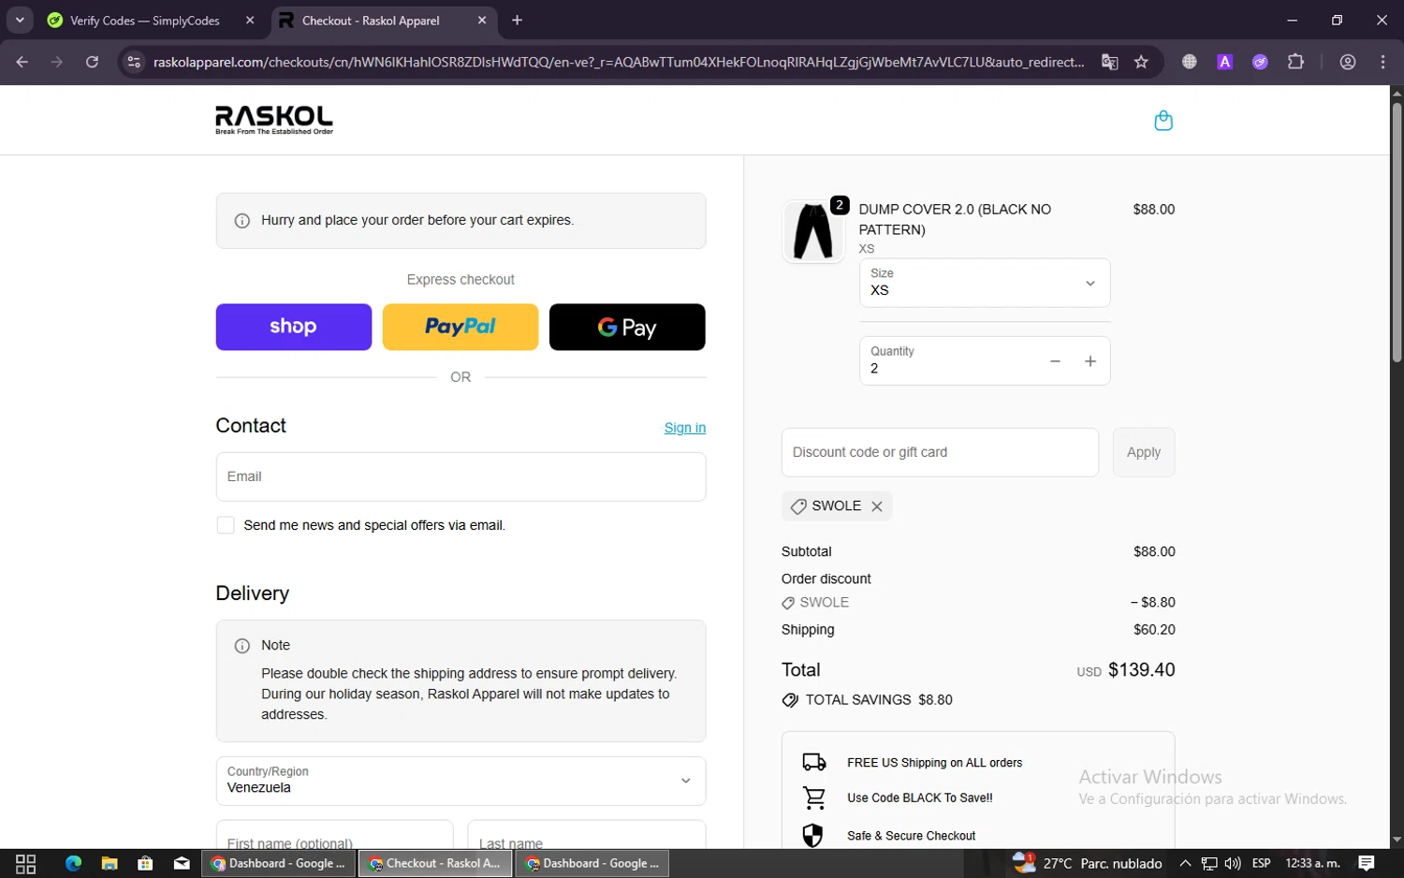Open the Chrome profile icon

(1348, 62)
